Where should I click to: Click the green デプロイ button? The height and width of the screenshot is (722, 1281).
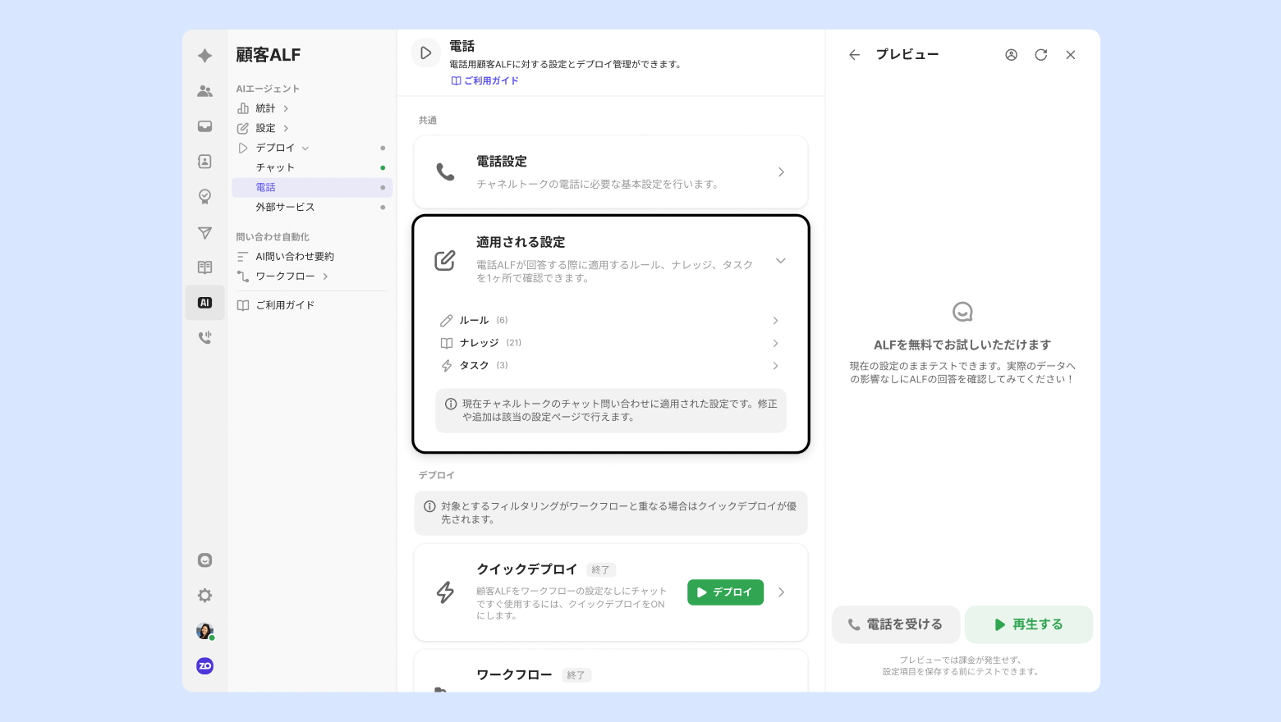(725, 592)
